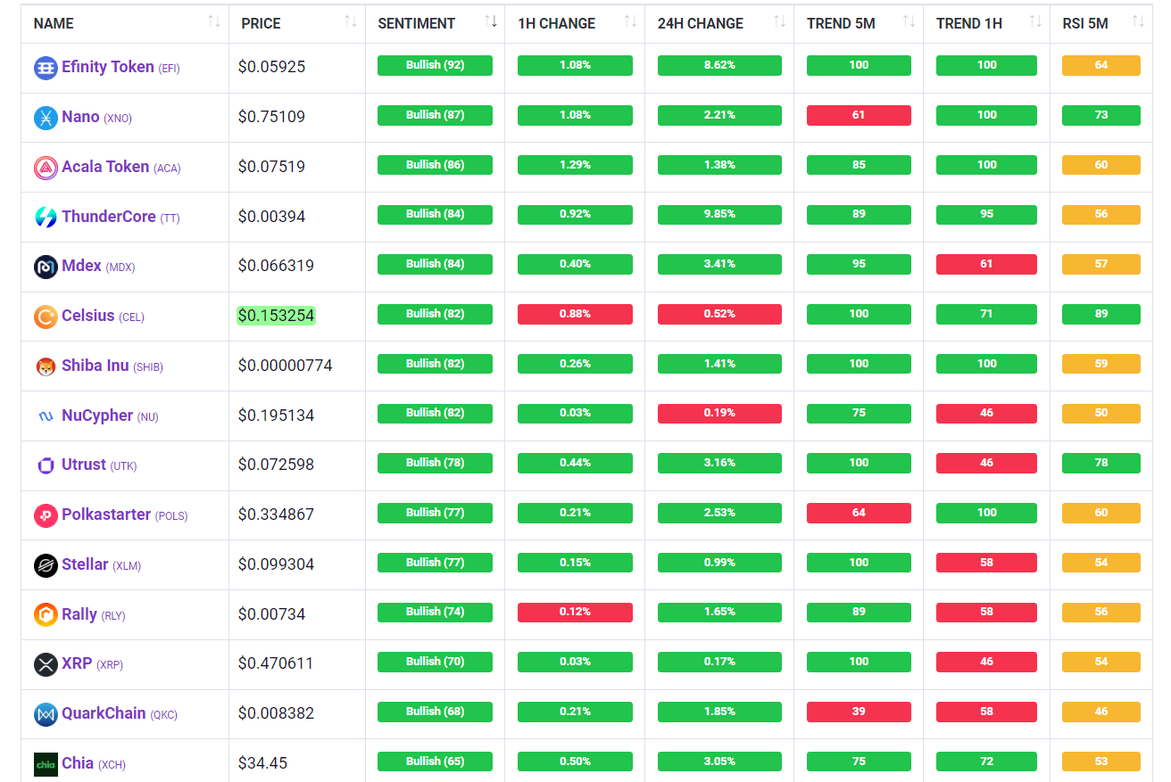Screen dimensions: 1171x782
Task: Click the Polkastarter coin logo
Action: coord(46,515)
